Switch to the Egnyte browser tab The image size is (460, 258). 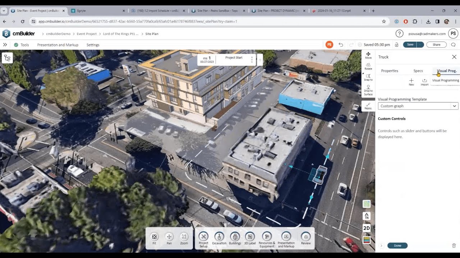pyautogui.click(x=98, y=11)
